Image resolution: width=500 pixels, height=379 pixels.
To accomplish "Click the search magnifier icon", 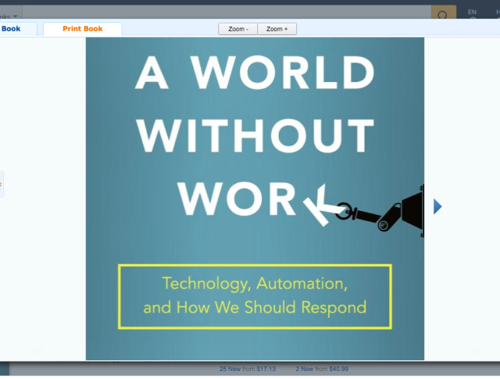I will pos(443,14).
